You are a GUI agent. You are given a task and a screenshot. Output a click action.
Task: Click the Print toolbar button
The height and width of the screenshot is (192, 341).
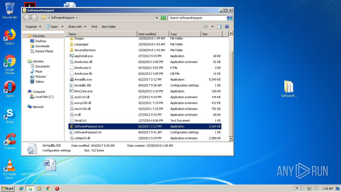94,27
